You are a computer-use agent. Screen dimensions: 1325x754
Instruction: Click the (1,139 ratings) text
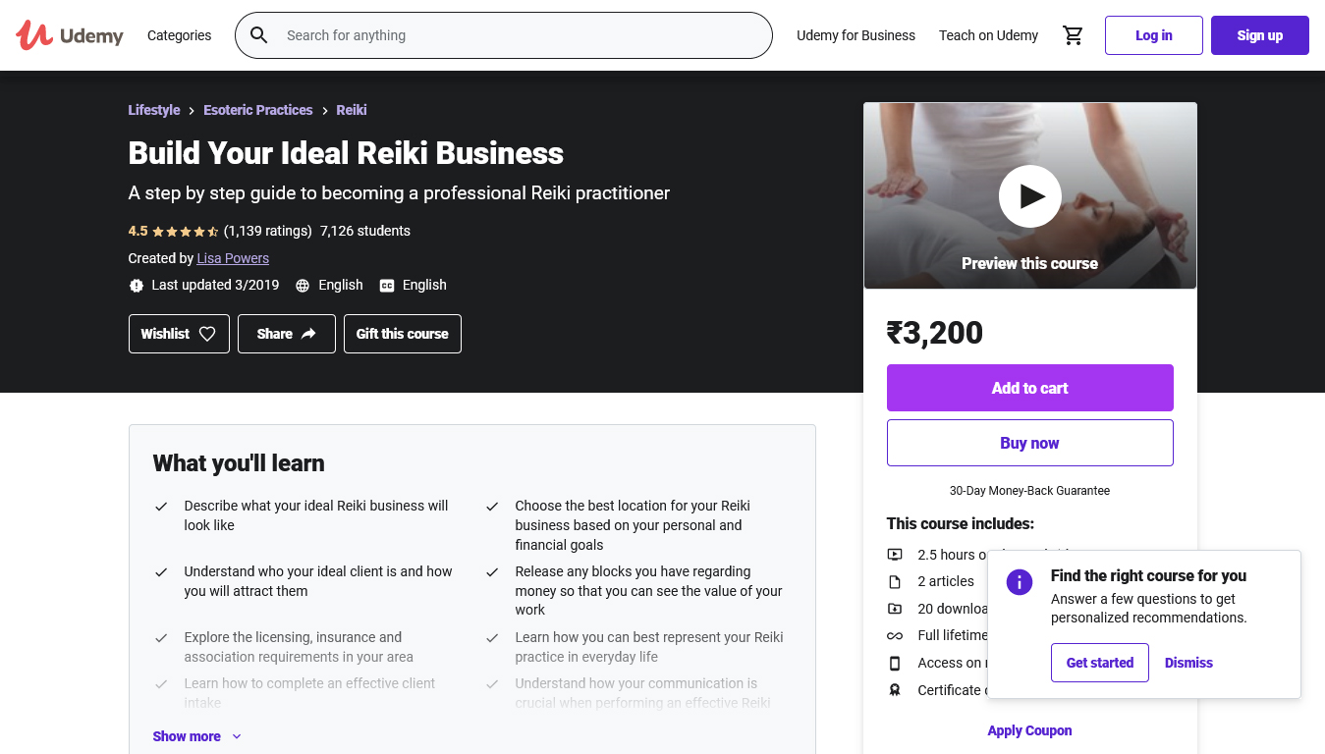(268, 232)
